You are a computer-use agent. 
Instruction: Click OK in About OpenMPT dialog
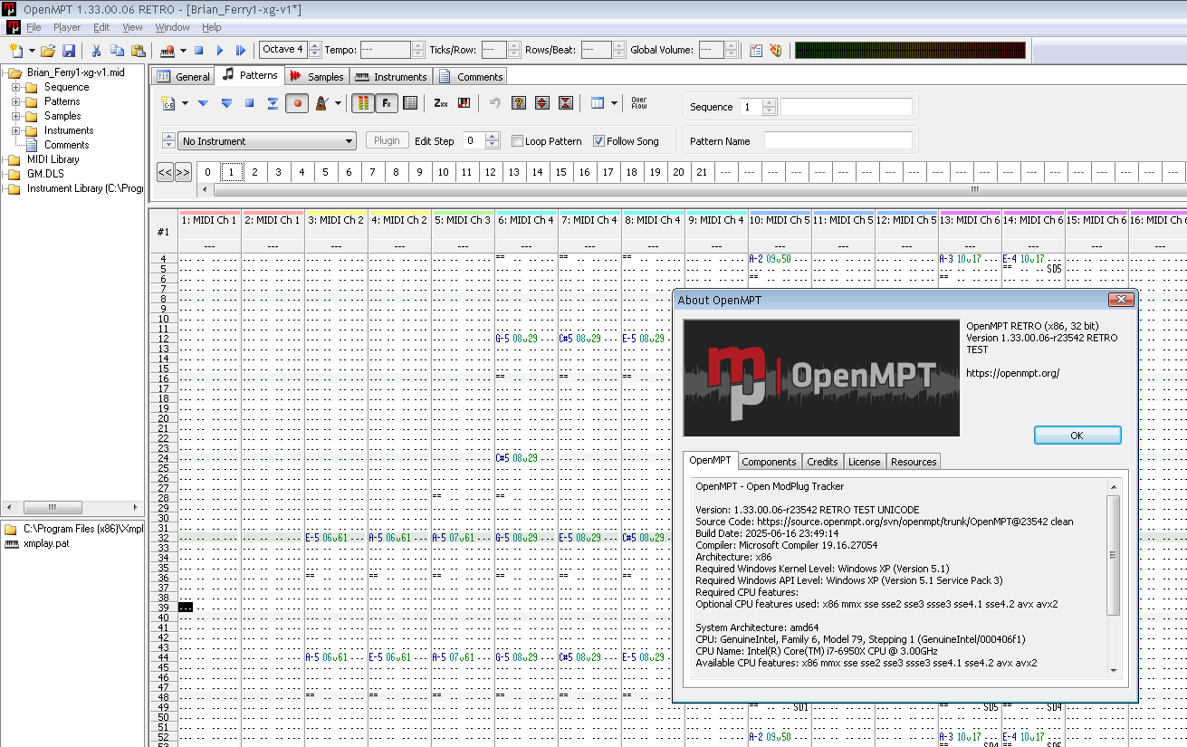[1077, 436]
